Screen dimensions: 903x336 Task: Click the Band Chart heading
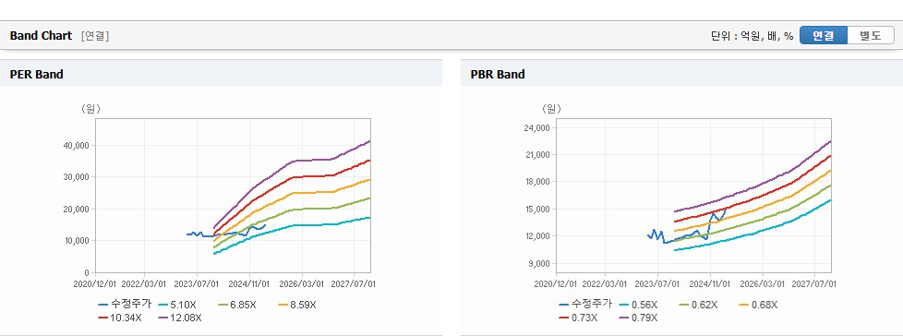point(41,36)
